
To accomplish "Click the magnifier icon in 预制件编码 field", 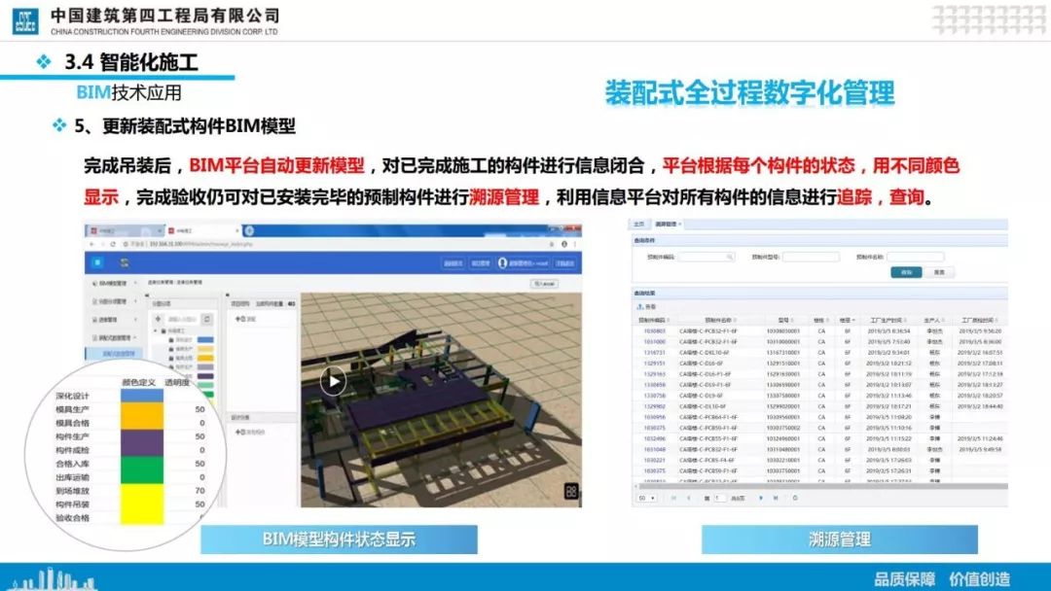I will click(x=730, y=257).
